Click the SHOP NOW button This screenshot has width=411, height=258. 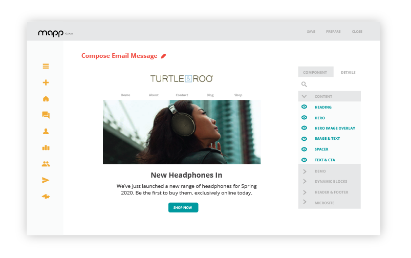pos(183,207)
